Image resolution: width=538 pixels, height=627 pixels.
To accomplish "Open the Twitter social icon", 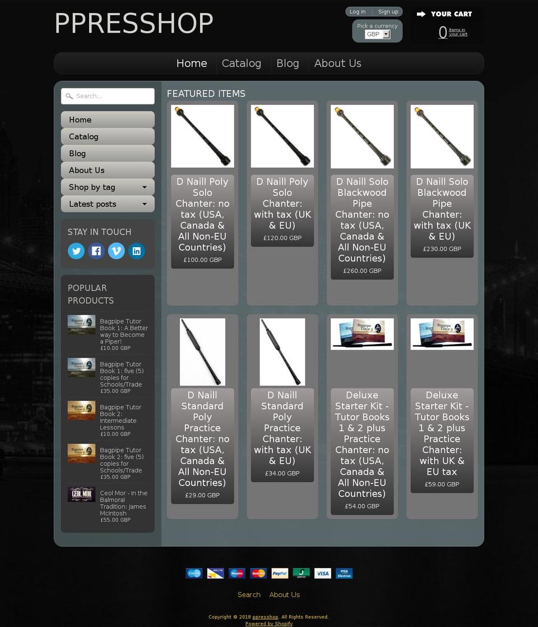I will point(76,251).
